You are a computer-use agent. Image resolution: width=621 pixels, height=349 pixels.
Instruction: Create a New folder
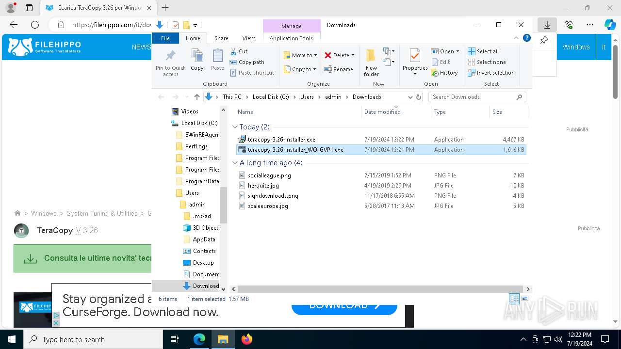tap(371, 63)
